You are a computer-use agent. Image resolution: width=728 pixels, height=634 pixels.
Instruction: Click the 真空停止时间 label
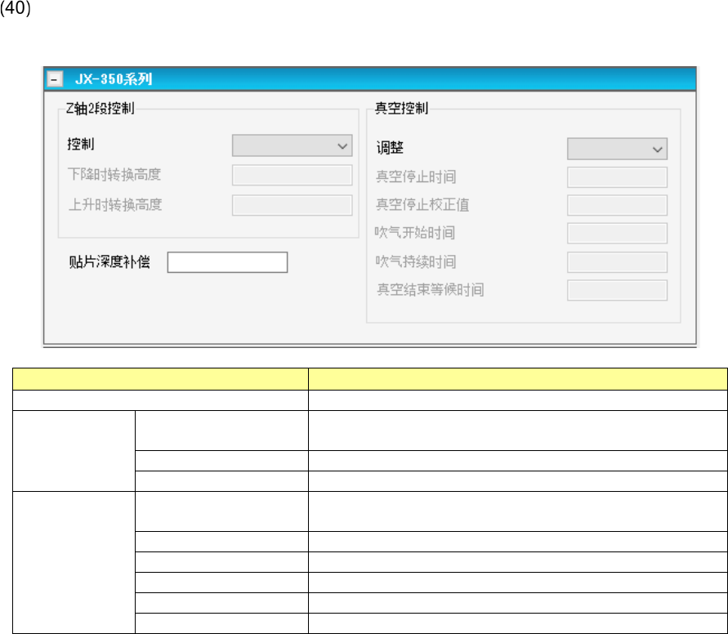click(x=416, y=176)
